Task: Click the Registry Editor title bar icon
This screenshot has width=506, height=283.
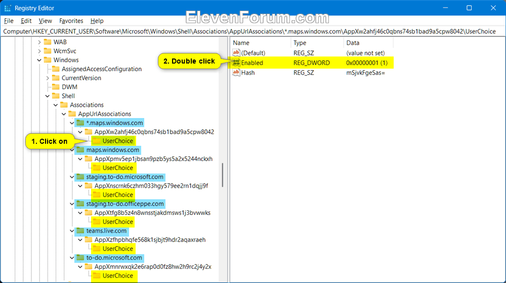Action: (x=8, y=8)
